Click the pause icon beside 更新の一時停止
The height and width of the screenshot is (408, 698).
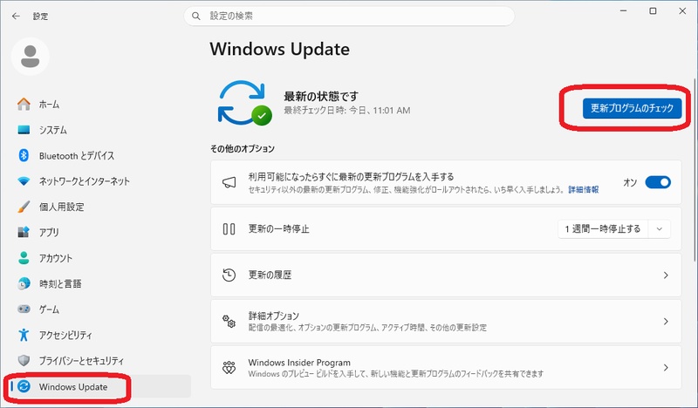tap(229, 229)
